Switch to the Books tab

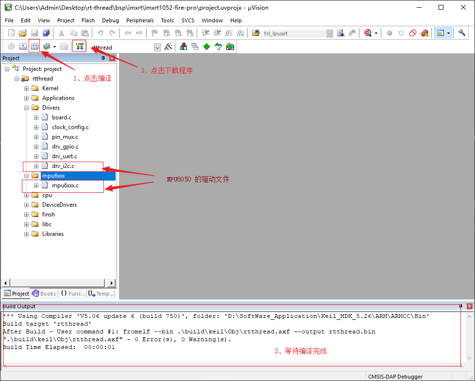tap(44, 294)
